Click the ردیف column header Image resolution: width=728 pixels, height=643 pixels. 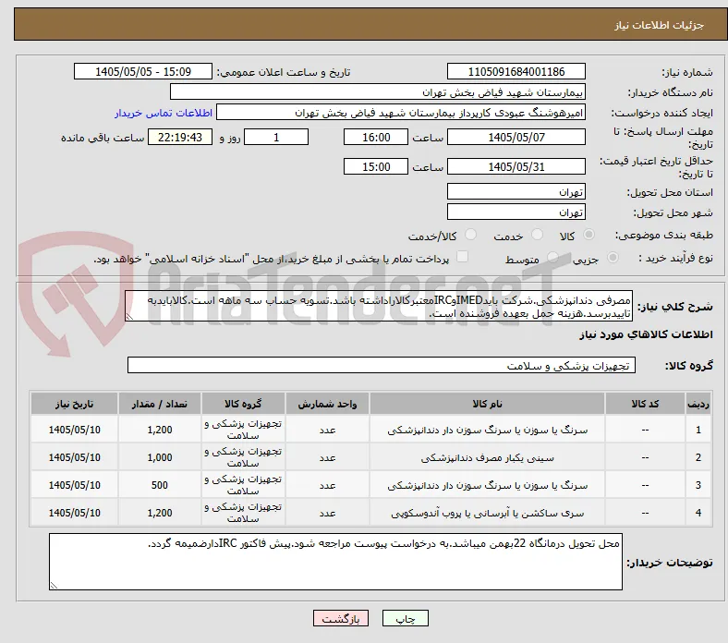tap(698, 404)
